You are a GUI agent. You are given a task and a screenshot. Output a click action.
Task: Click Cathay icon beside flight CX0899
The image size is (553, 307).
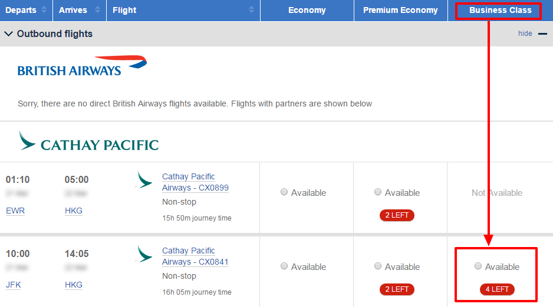(144, 180)
